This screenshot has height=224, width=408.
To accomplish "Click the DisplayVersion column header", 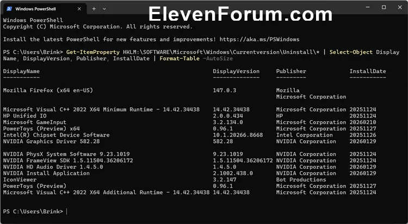I will click(236, 71).
